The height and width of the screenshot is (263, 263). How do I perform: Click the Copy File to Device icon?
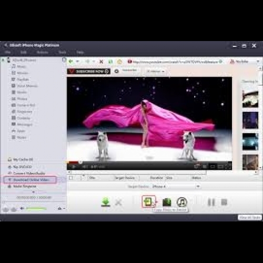click(x=148, y=201)
